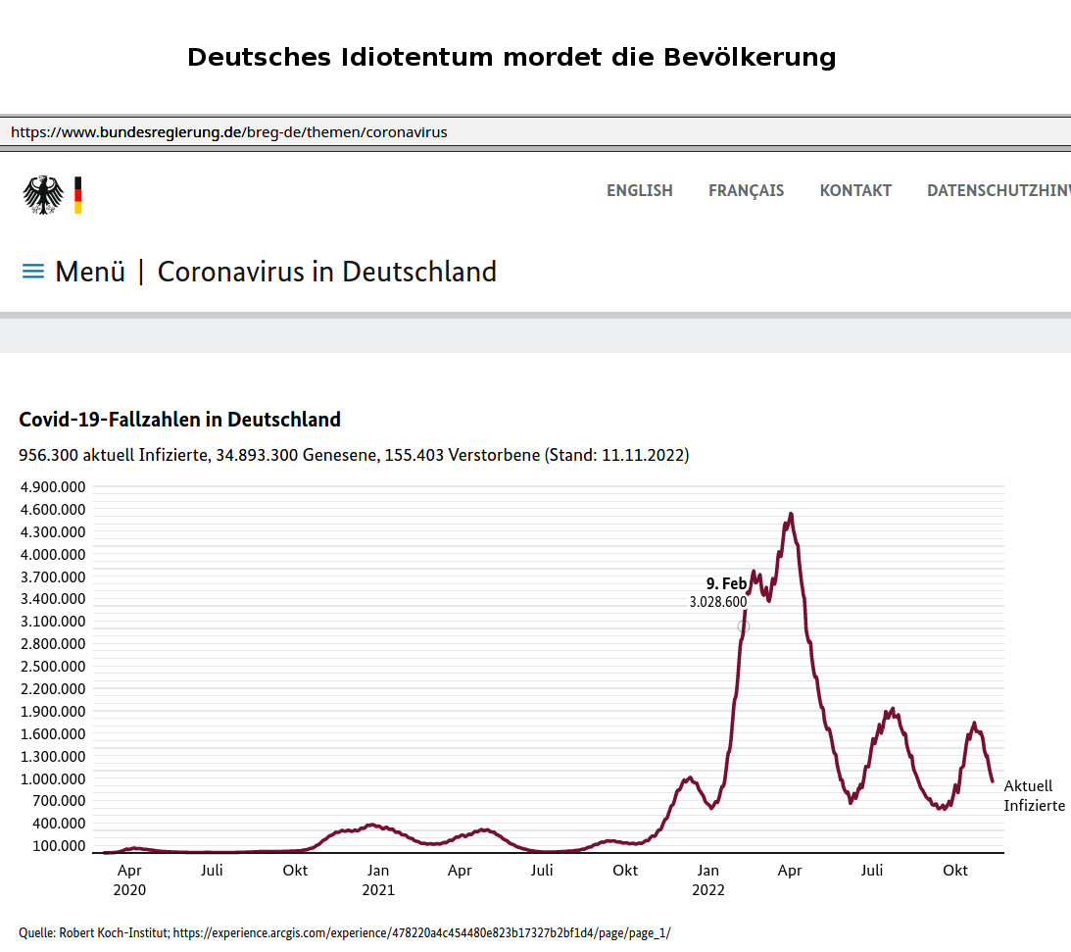The width and height of the screenshot is (1071, 952).
Task: Click the 3.028.600 tooltip value
Action: (x=718, y=602)
